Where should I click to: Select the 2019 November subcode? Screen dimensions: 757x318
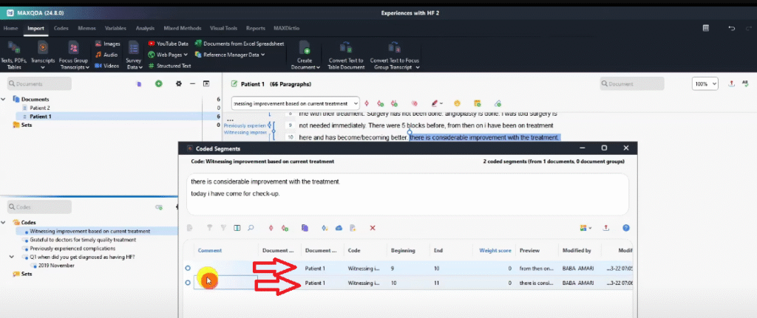coord(56,266)
